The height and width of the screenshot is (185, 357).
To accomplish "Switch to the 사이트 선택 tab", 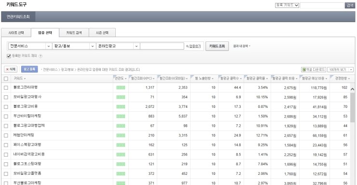I will (x=16, y=33).
